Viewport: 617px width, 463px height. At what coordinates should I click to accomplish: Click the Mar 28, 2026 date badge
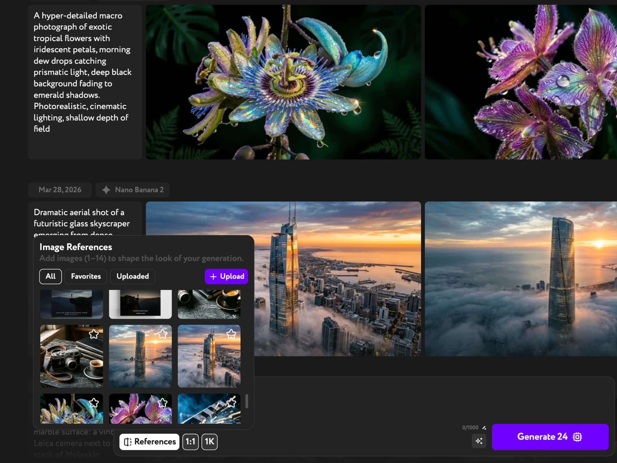(x=60, y=190)
